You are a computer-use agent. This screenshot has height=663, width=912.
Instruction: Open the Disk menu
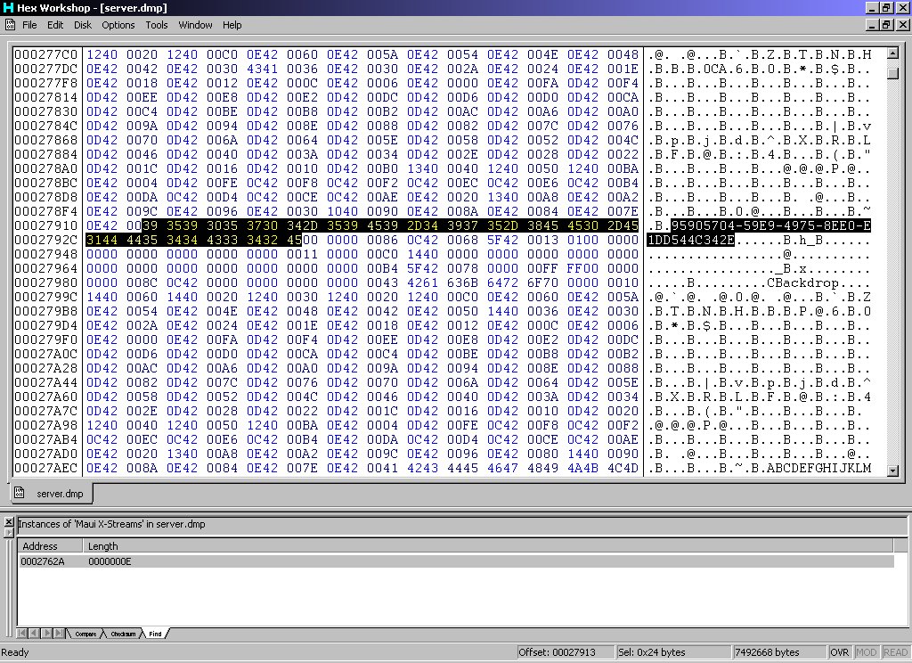tap(83, 25)
